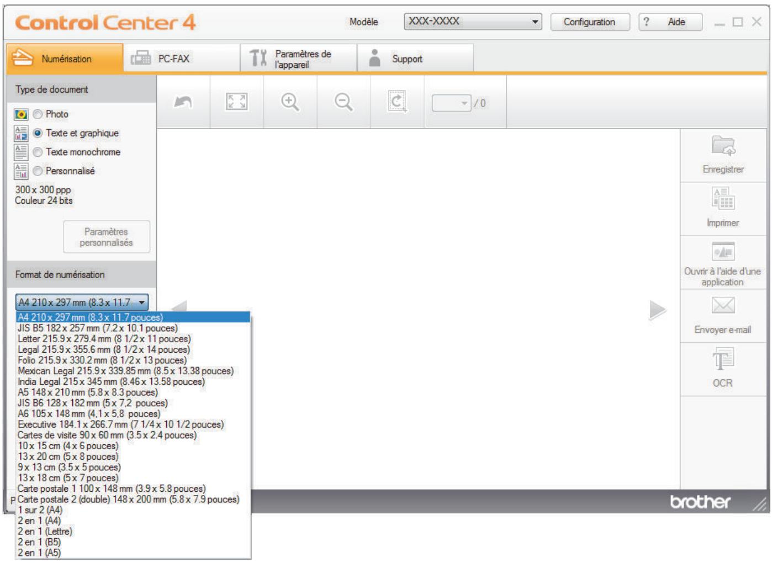This screenshot has height=563, width=772.
Task: Select 2 en 1 (B5) option
Action: pos(133,542)
